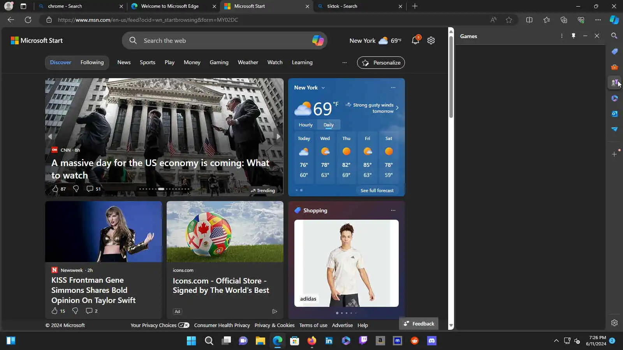Open weather card more options menu
Viewport: 623px width, 350px height.
(x=393, y=87)
